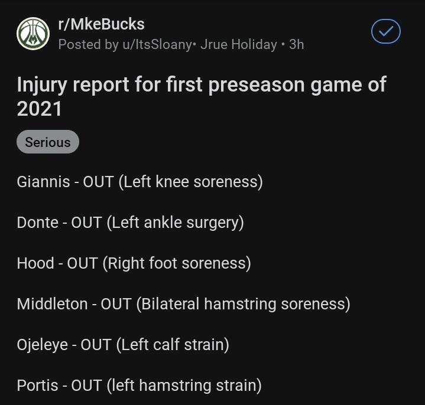Click the name Ojeleye in the post
This screenshot has width=425, height=405.
pyautogui.click(x=42, y=345)
